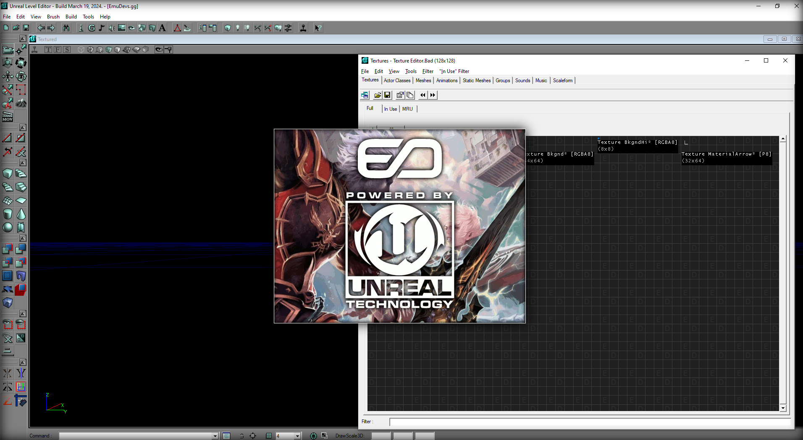Toggle Side view S button in viewport
Viewport: 803px width, 440px height.
[67, 49]
